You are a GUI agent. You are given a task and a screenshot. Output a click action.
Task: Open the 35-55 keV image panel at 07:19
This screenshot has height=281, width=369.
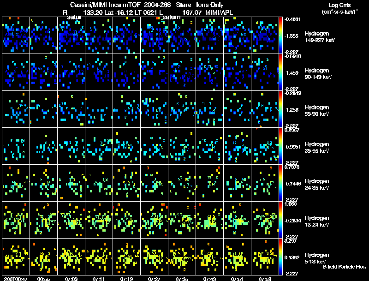pos(126,146)
